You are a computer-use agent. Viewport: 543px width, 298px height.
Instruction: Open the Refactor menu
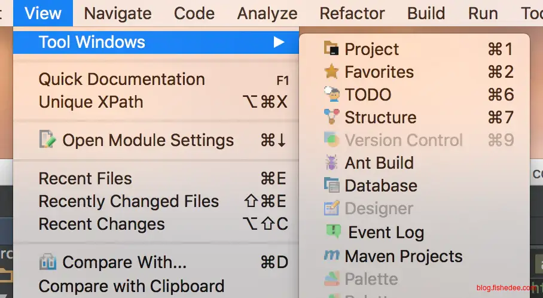click(352, 13)
